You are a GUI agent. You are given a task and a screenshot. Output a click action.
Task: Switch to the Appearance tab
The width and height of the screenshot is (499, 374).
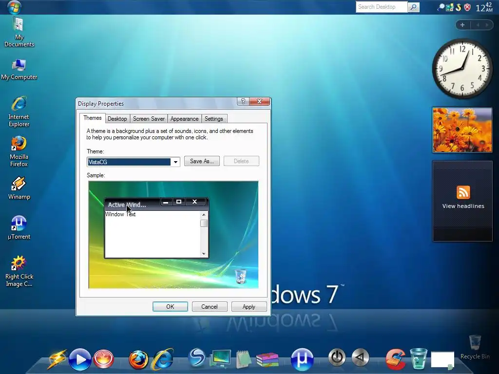pyautogui.click(x=184, y=119)
